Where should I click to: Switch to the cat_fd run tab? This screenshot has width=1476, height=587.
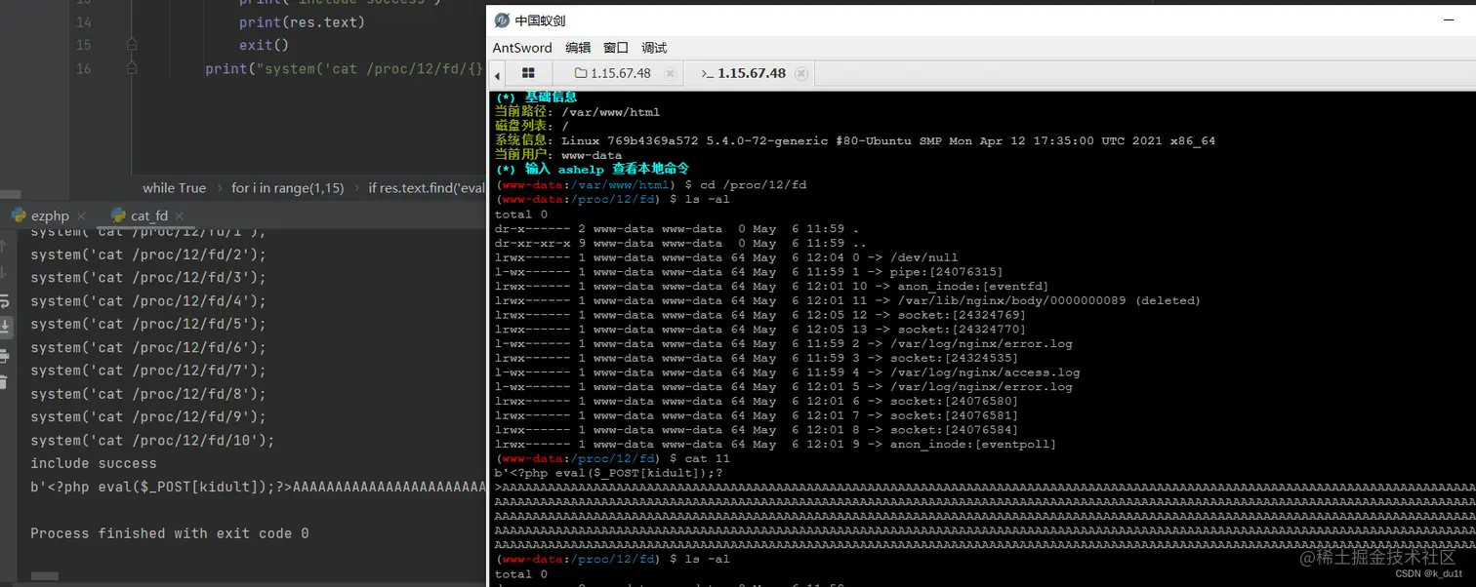(148, 215)
